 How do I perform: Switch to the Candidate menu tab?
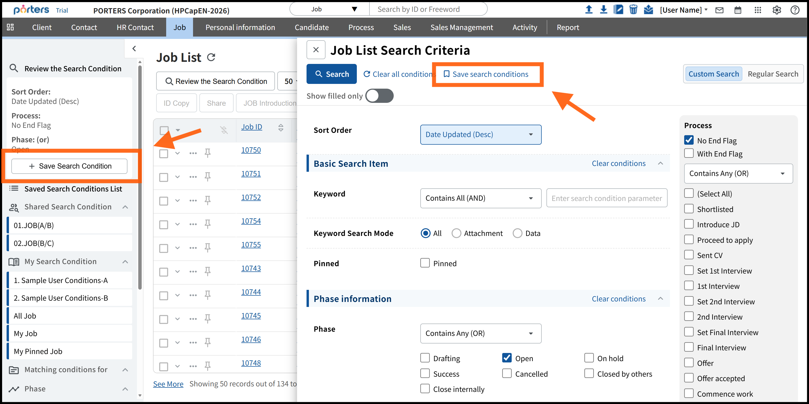tap(312, 28)
